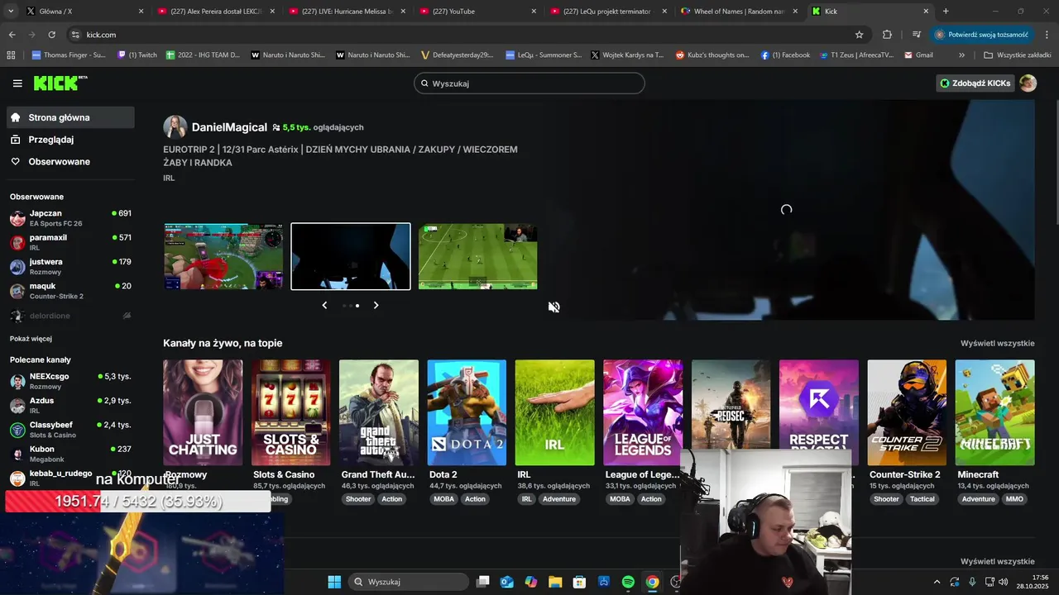Open the Slots & Casino category card

click(x=290, y=412)
